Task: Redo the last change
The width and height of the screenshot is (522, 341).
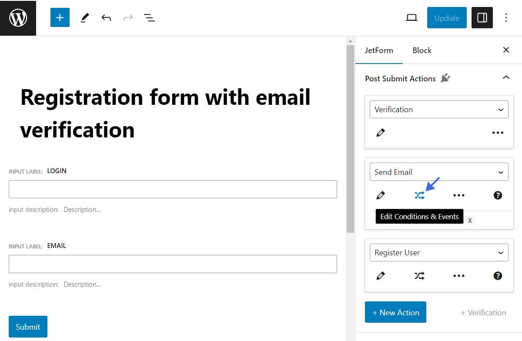Action: [128, 17]
